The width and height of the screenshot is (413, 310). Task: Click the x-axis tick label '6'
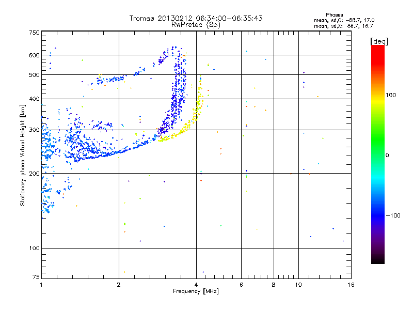[x=241, y=285]
